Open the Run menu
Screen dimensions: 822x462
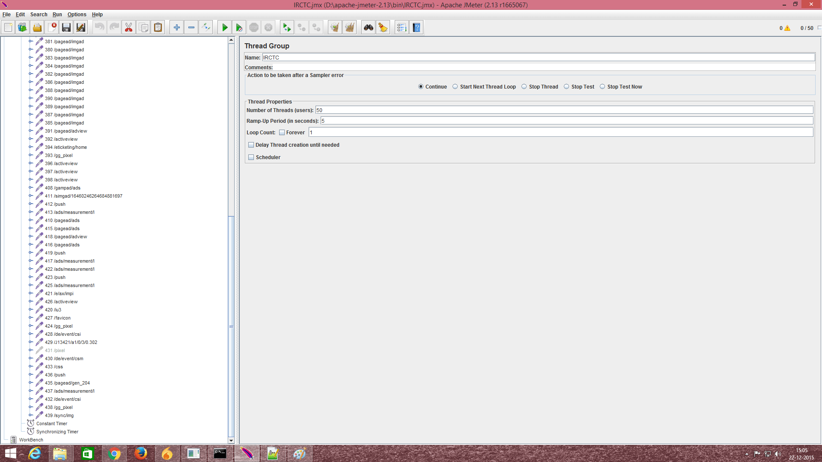pyautogui.click(x=57, y=15)
